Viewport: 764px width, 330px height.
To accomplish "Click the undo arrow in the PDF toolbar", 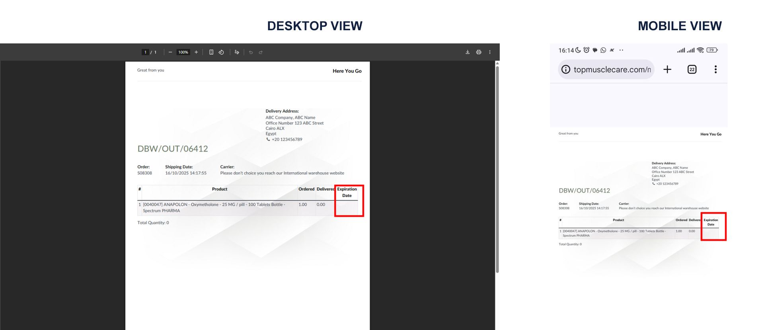I will pos(251,52).
